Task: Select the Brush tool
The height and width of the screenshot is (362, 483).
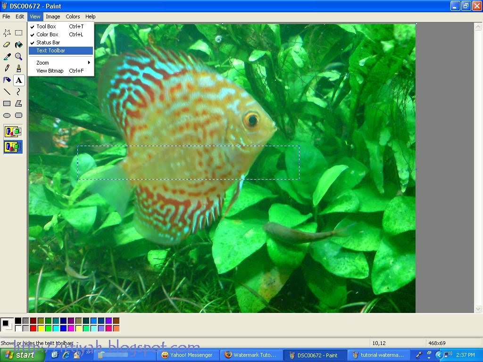Action: [18, 68]
